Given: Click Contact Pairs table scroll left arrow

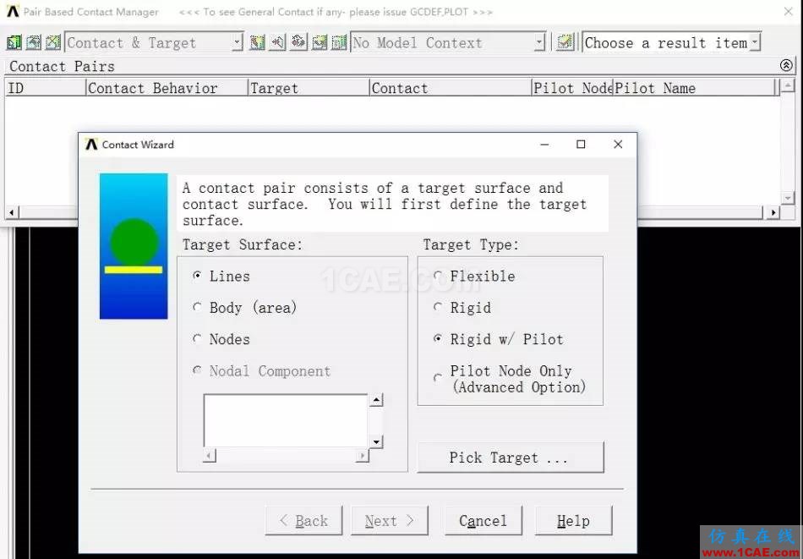Looking at the screenshot, I should pyautogui.click(x=12, y=211).
